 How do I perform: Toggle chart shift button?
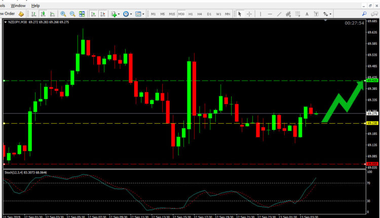[102, 14]
